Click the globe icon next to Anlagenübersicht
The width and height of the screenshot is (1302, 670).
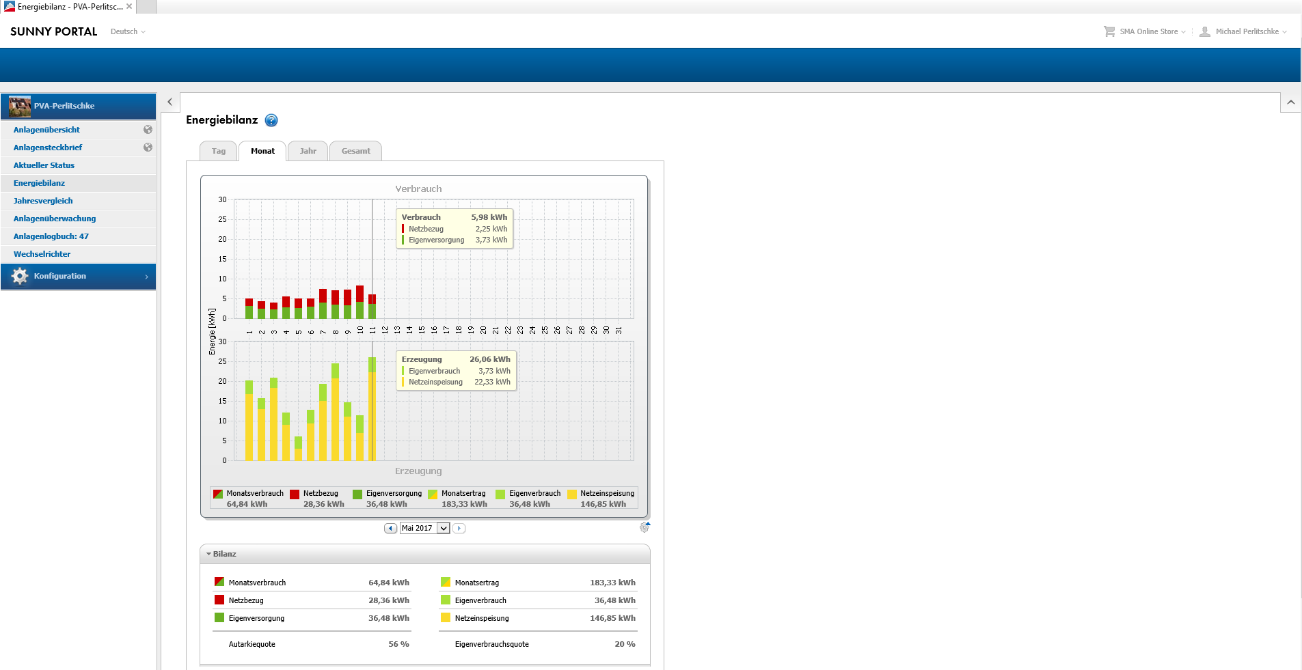pos(148,130)
